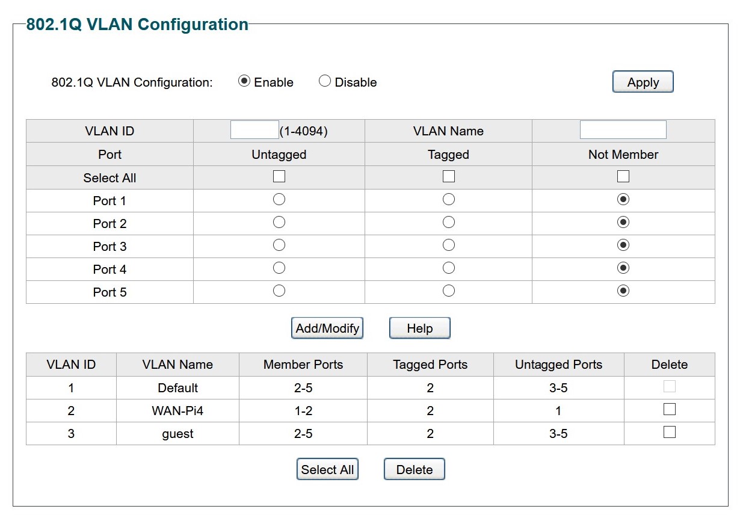Check the Delete checkbox for the guest VLAN
The image size is (740, 521).
click(x=669, y=431)
